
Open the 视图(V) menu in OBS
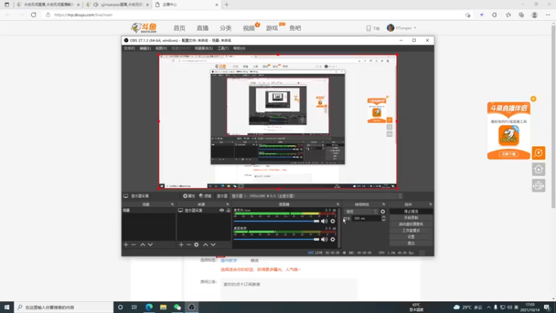coord(161,48)
